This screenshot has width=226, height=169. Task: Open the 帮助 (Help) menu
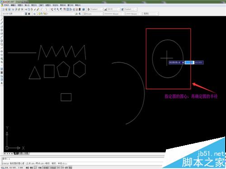click(x=78, y=5)
